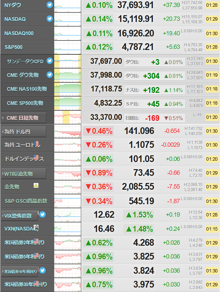
Task: Click Twitter icon beside VIX恐怖指数
Action: pyautogui.click(x=42, y=215)
